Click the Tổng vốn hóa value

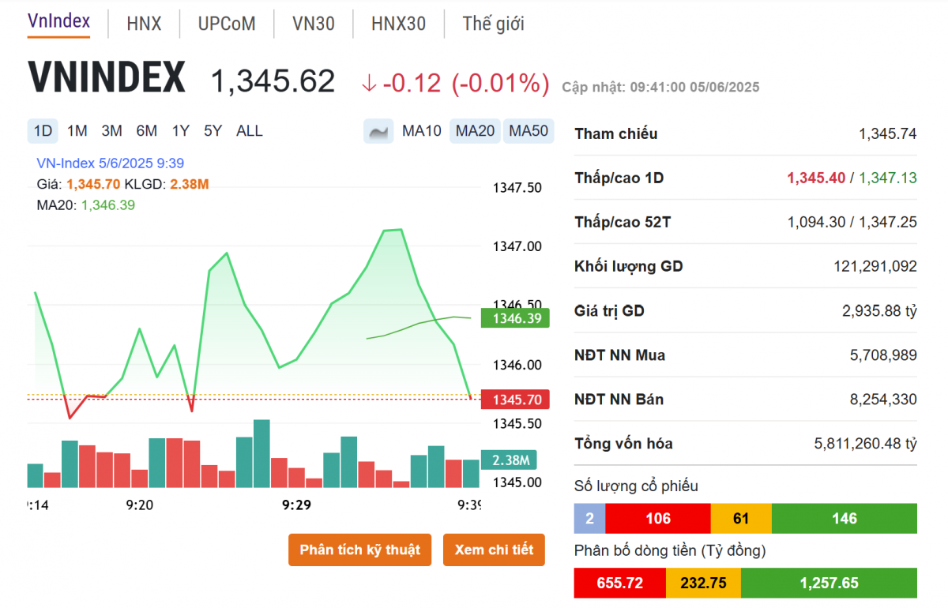pyautogui.click(x=866, y=444)
